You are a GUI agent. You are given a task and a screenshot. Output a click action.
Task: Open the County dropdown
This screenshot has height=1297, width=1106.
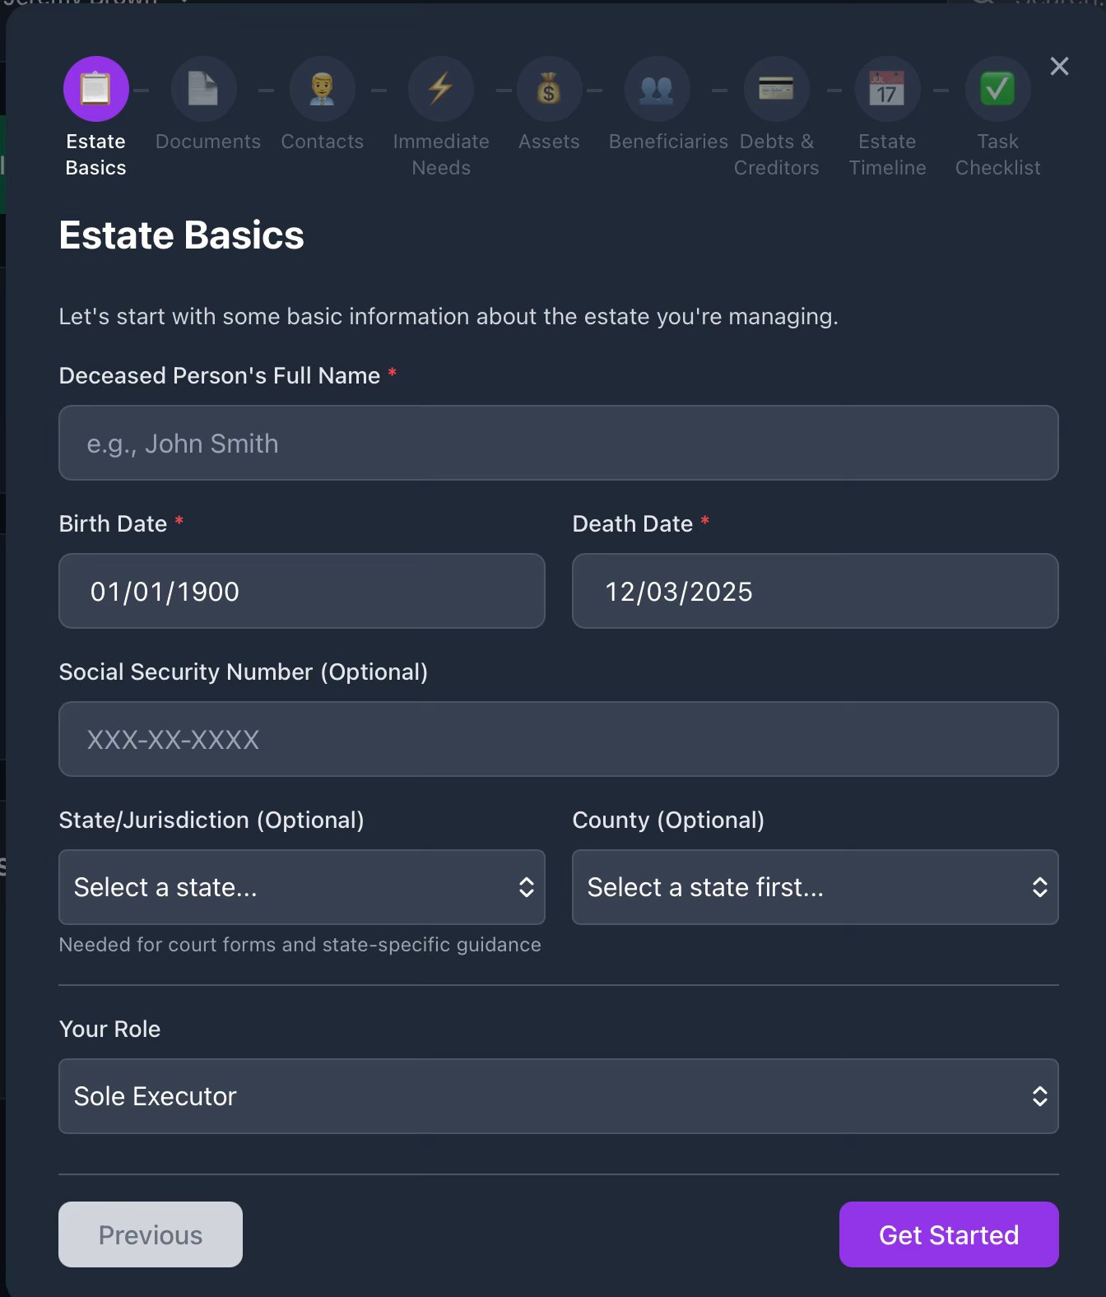coord(815,887)
